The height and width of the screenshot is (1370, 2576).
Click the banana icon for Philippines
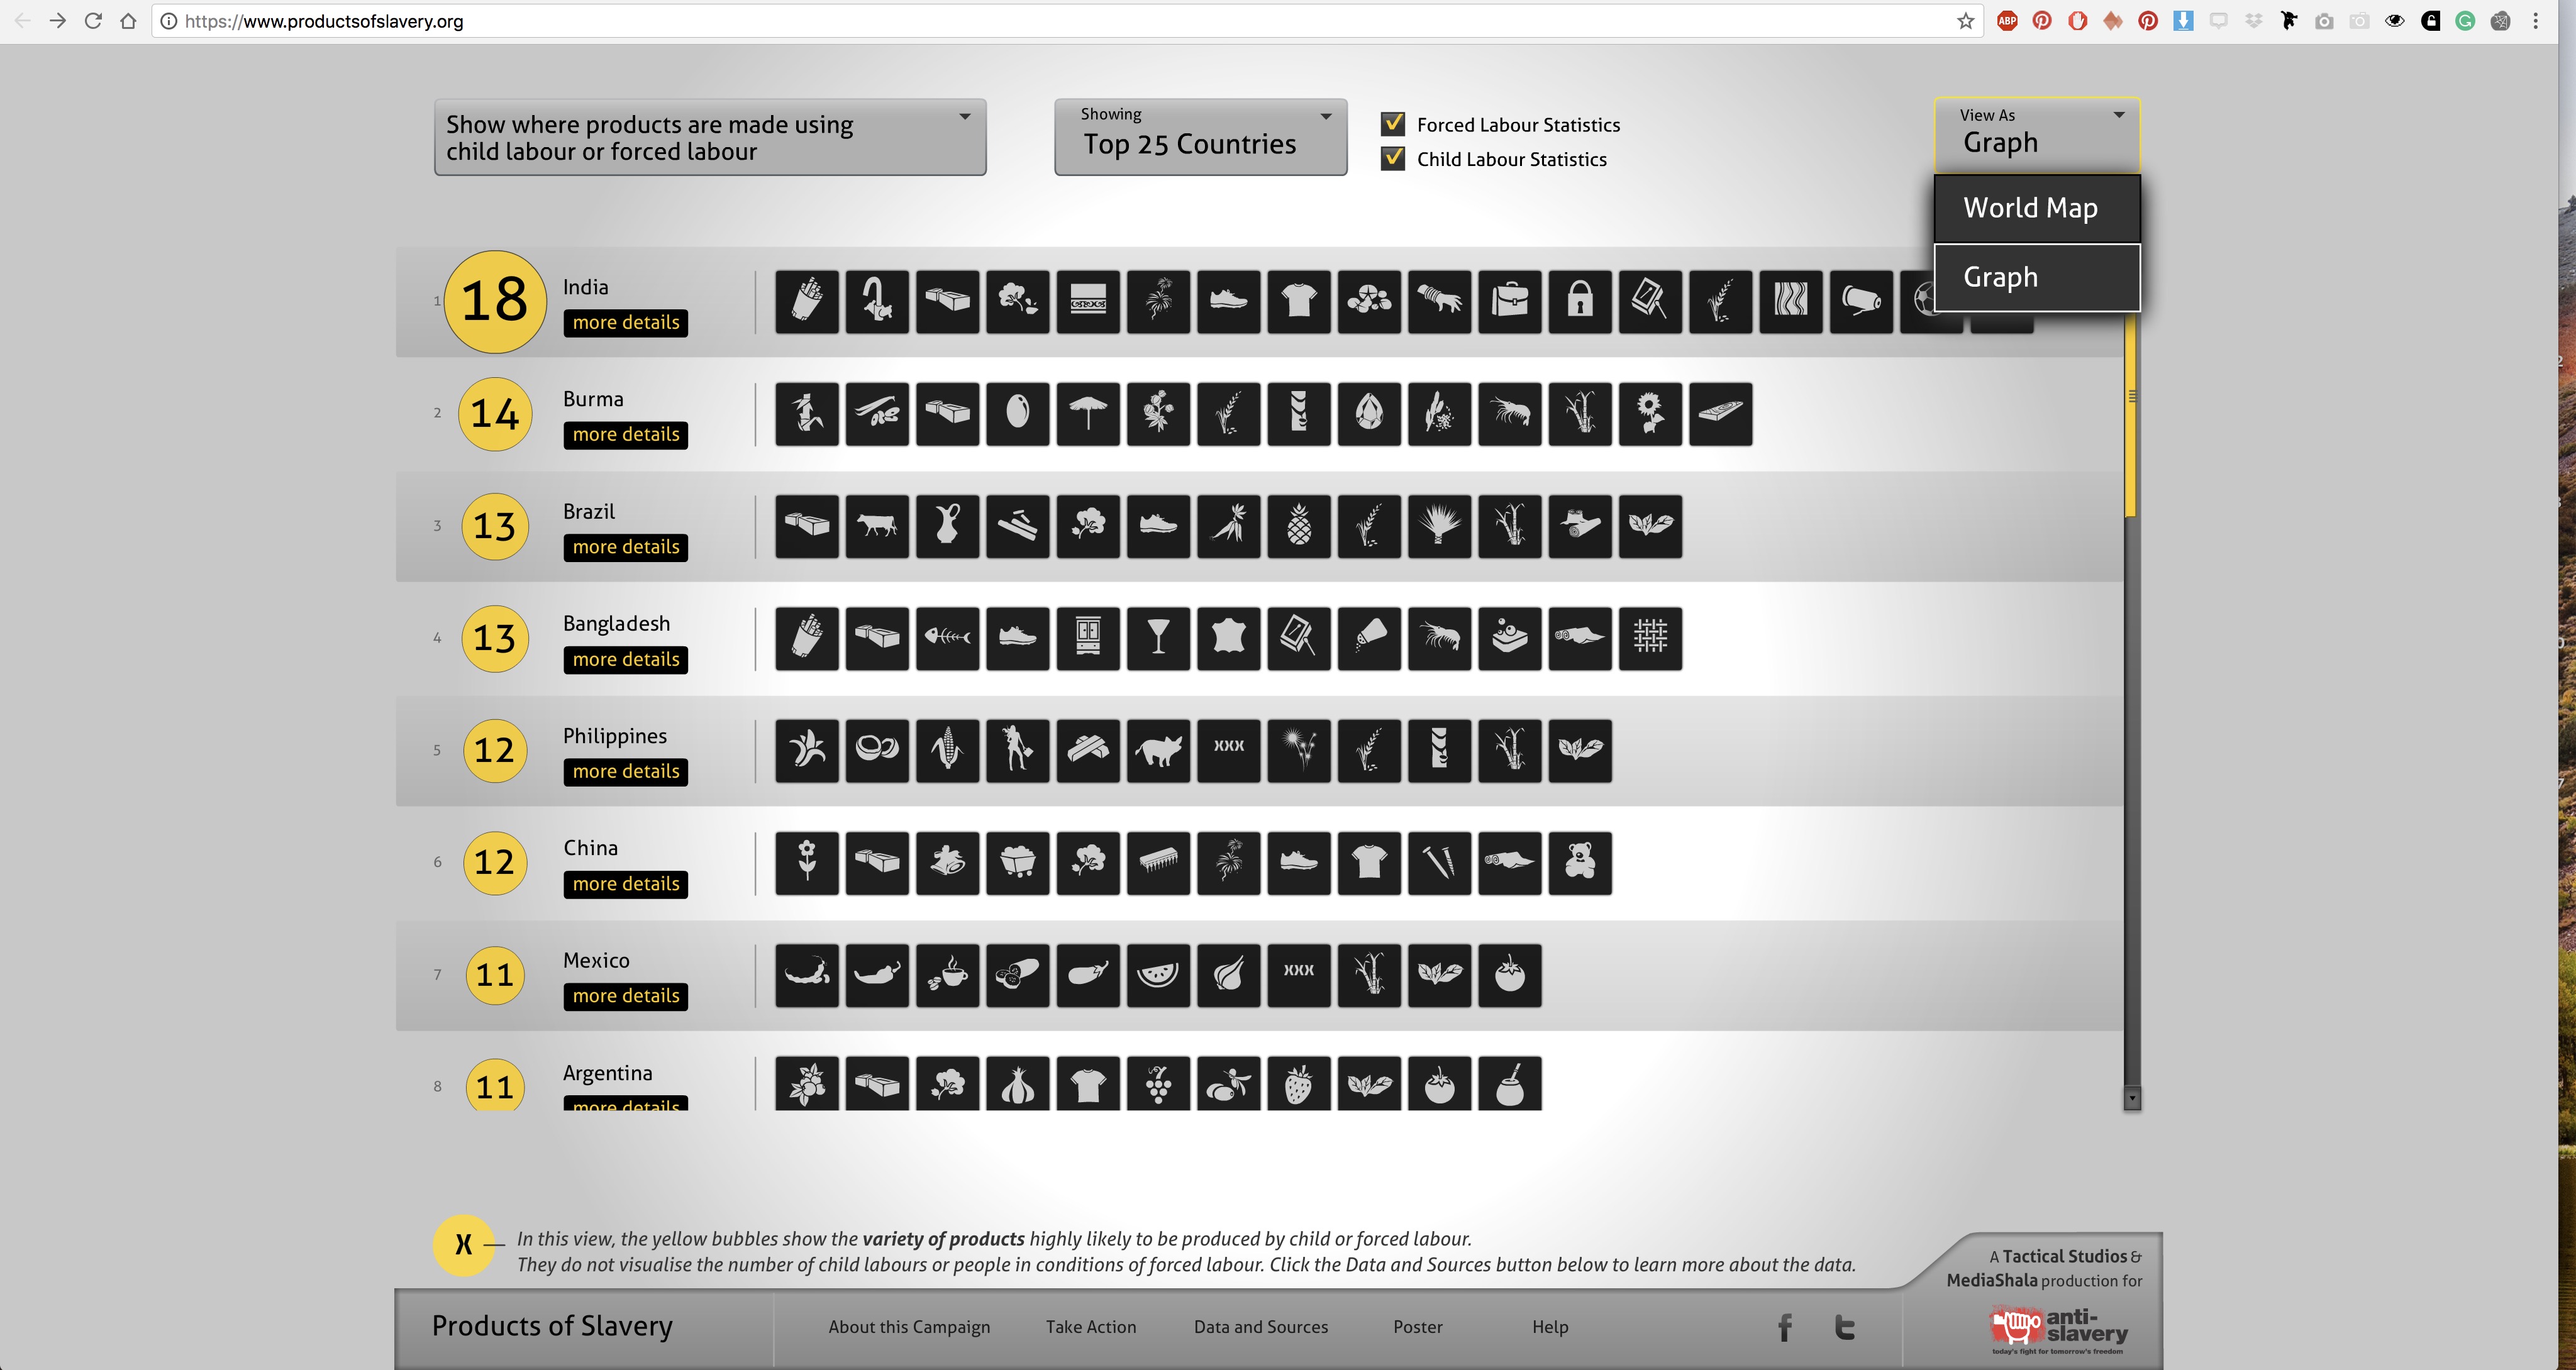pyautogui.click(x=807, y=750)
